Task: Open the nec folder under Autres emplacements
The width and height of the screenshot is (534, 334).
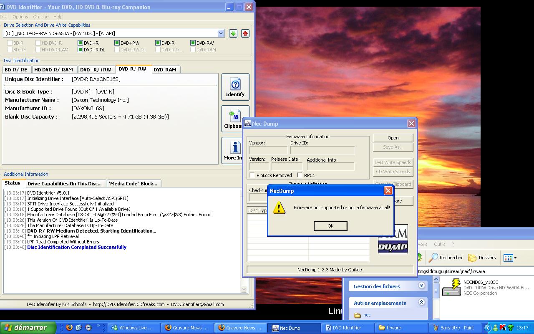Action: [362, 315]
